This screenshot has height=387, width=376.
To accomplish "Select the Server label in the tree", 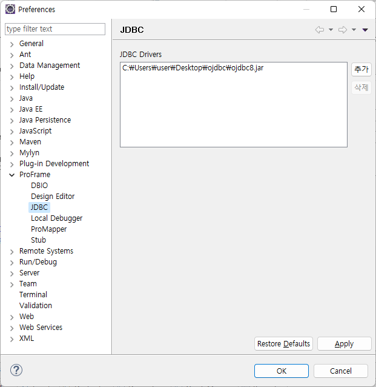I will click(29, 273).
